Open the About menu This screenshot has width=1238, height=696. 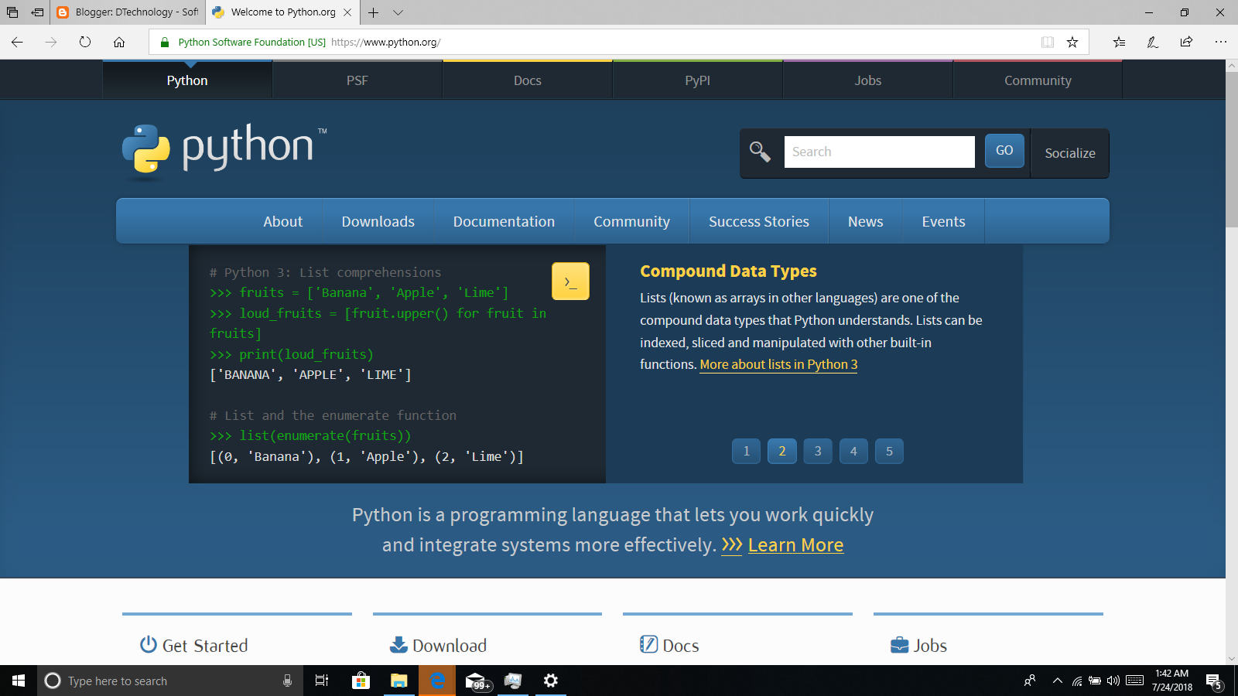(x=283, y=221)
